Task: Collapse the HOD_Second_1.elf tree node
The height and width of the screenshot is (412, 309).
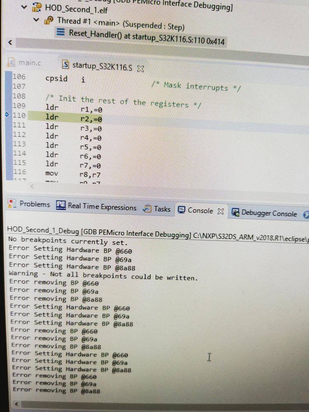Action: tap(24, 7)
